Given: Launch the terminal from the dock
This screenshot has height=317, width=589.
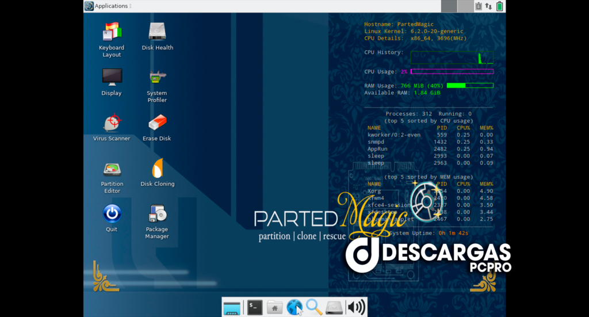Looking at the screenshot, I should click(255, 308).
